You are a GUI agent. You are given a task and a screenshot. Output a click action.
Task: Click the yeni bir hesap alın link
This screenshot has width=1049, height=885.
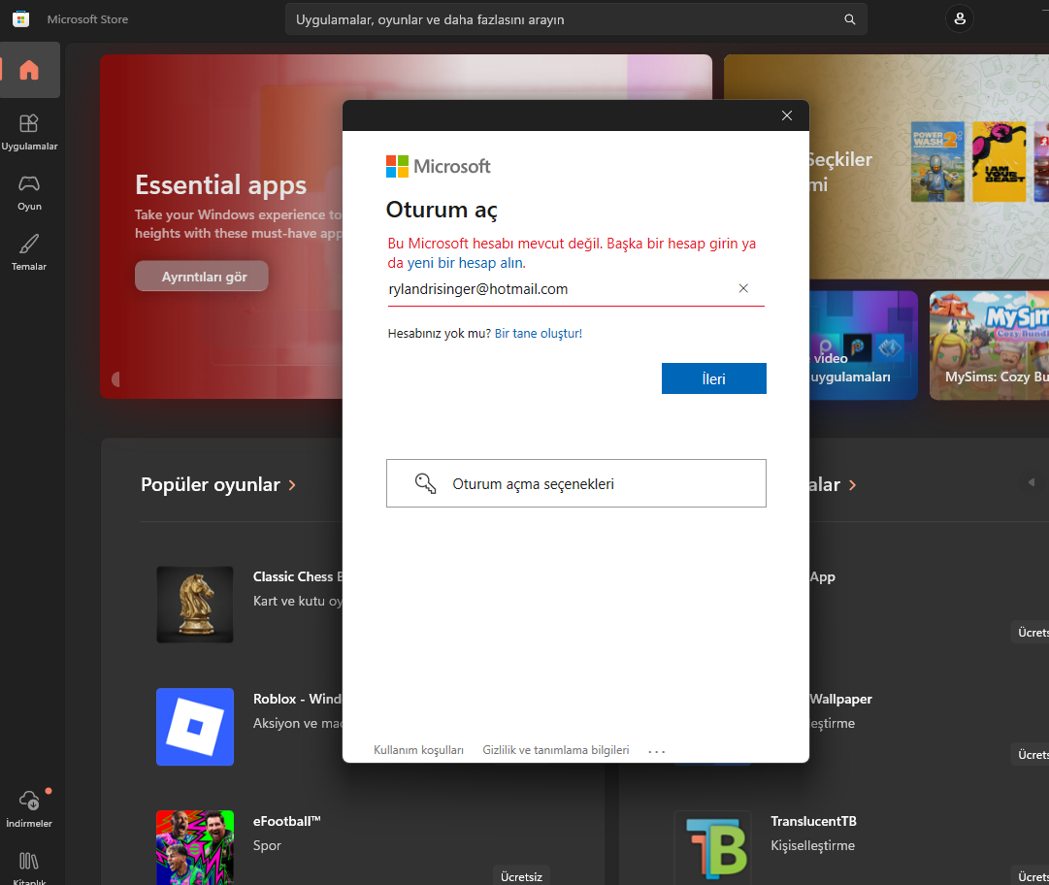(x=467, y=263)
